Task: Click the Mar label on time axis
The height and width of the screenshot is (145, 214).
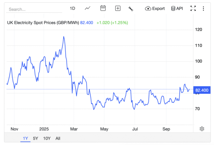Action: [x=74, y=129]
